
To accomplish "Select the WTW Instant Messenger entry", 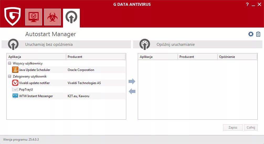I will [68, 96].
